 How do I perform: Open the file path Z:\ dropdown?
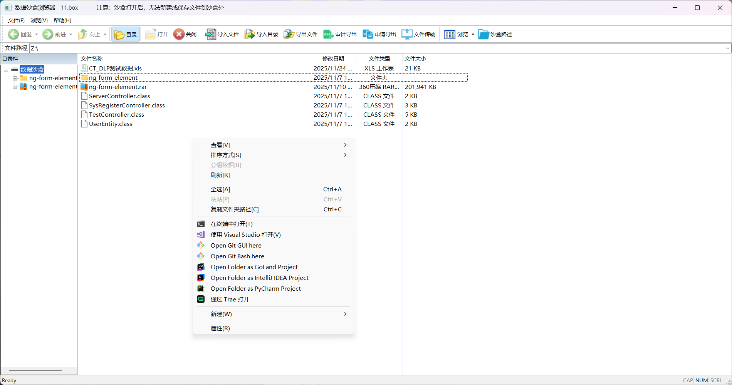(727, 48)
